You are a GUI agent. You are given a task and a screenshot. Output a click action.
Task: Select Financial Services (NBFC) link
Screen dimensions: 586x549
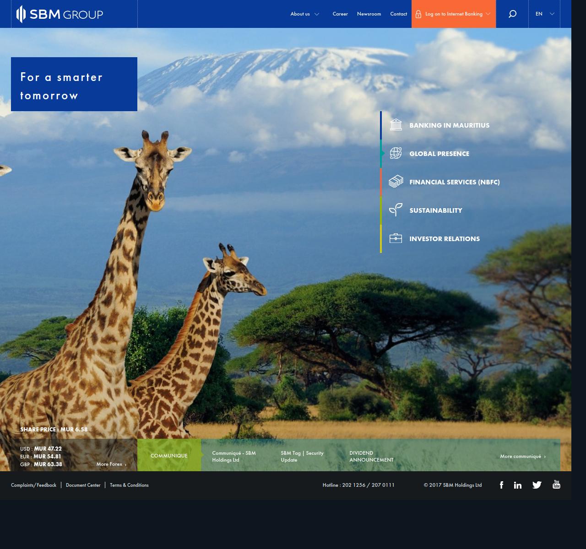(x=454, y=182)
